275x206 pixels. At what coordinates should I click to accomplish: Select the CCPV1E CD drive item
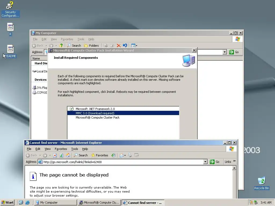click(x=40, y=92)
